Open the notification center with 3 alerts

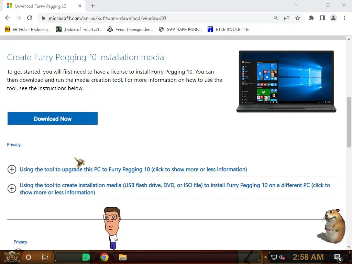(x=338, y=258)
